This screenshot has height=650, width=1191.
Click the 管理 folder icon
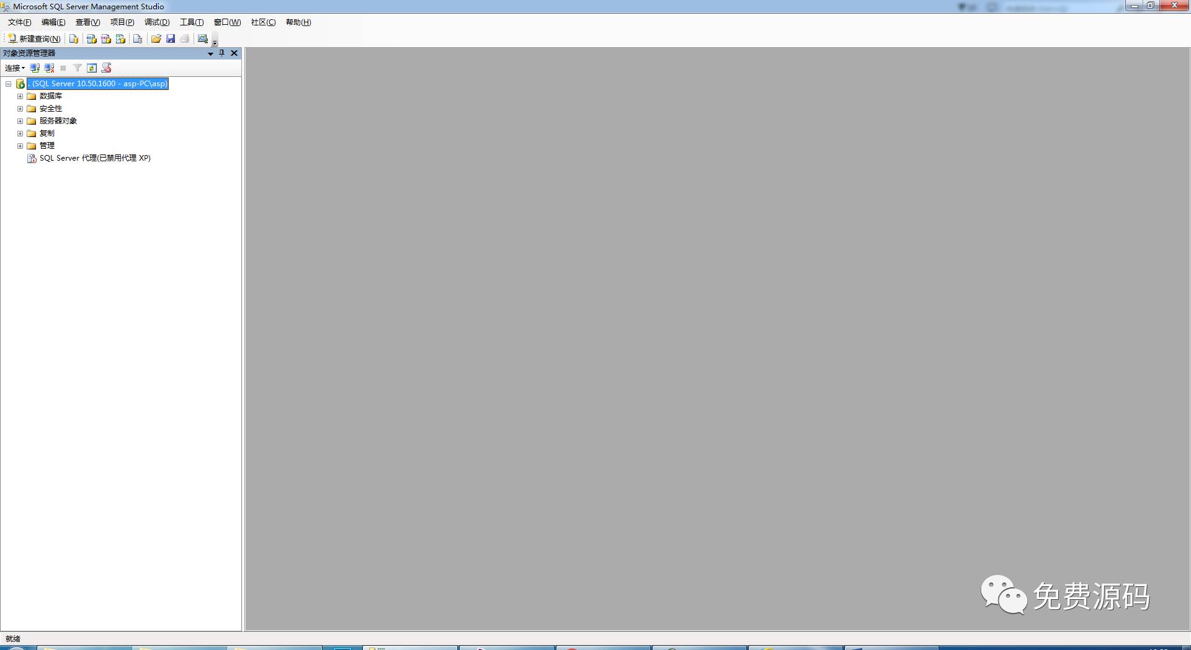click(32, 146)
